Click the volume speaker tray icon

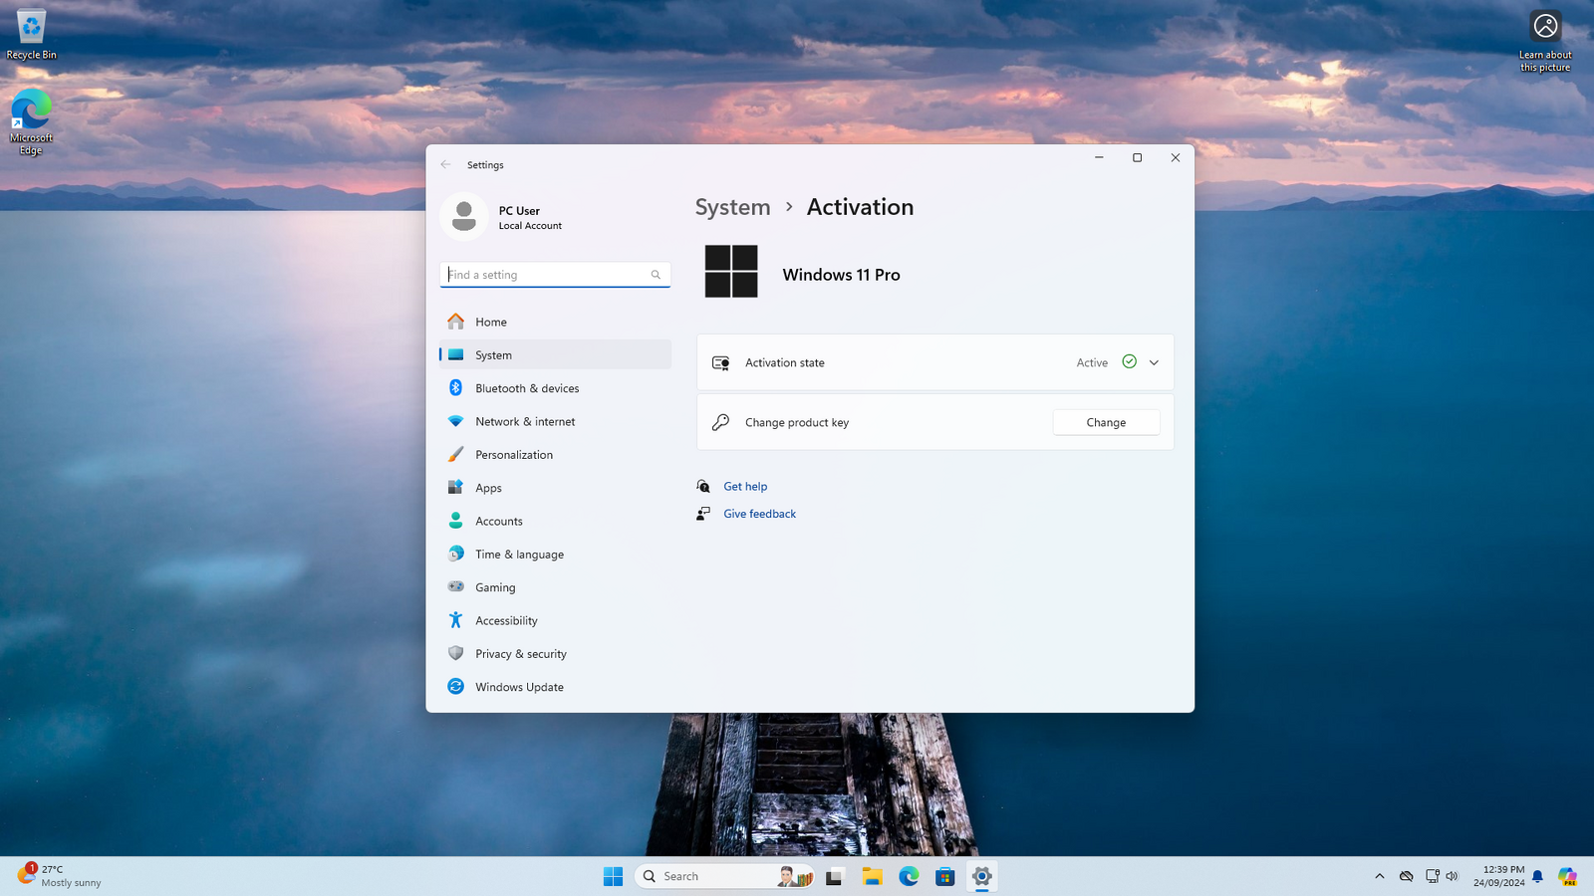click(1452, 876)
